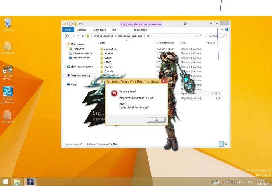Click the Explorer Back arrow button
272x186 pixels.
pos(67,36)
